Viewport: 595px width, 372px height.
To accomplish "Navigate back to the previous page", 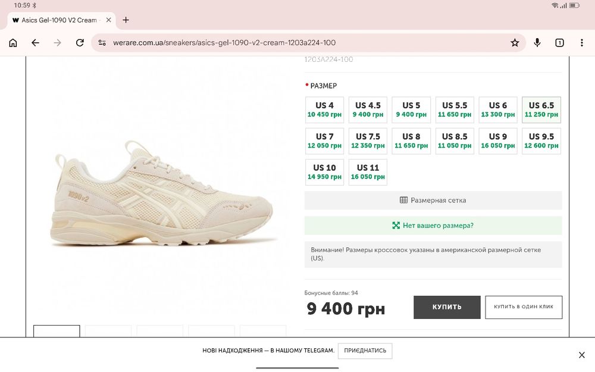I will click(x=35, y=42).
